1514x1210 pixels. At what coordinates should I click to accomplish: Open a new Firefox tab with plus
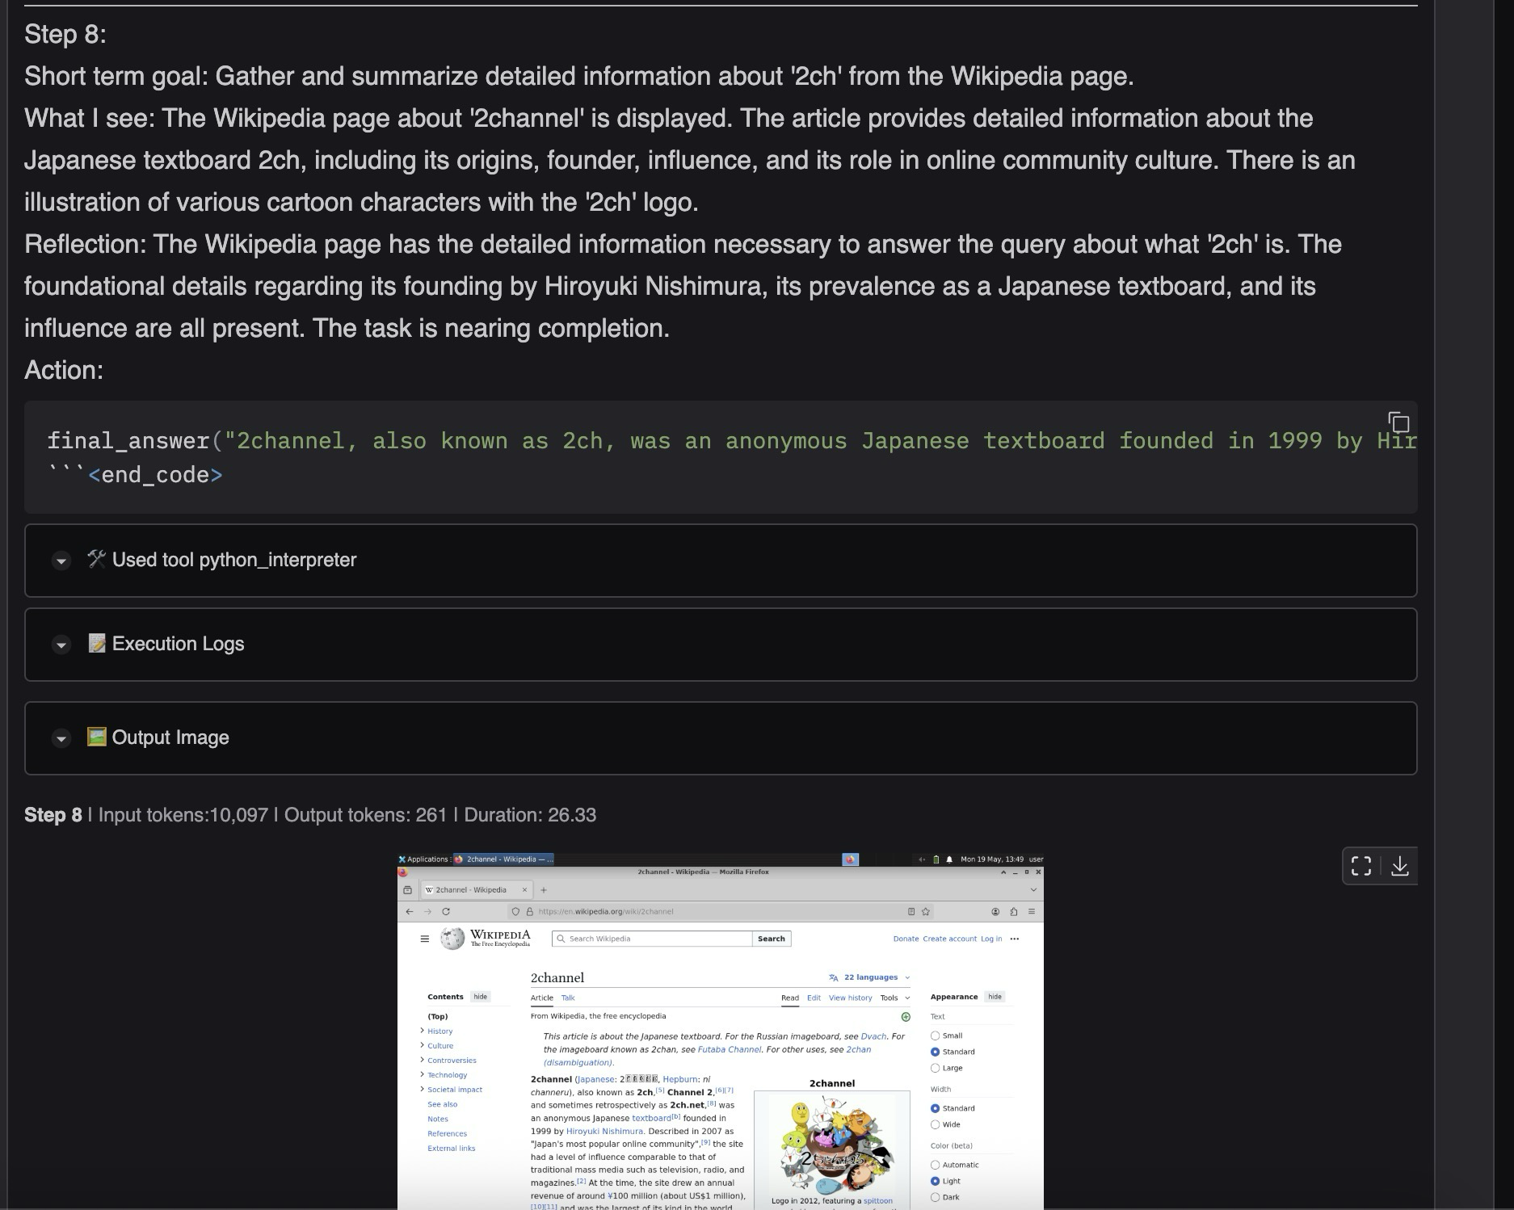coord(544,890)
